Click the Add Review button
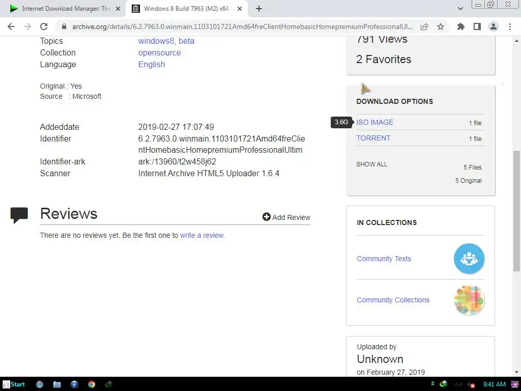Screen dimensions: 521x391 tap(286, 217)
